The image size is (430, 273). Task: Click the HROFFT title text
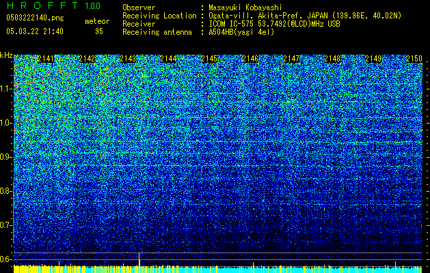(x=42, y=6)
